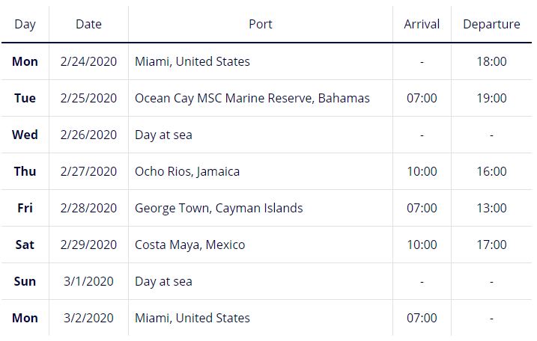537x341 pixels.
Task: Click the 2/26/2020 date cell
Action: point(88,135)
